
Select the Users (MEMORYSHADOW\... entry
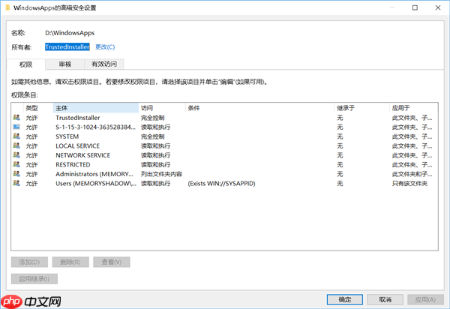[x=224, y=184]
